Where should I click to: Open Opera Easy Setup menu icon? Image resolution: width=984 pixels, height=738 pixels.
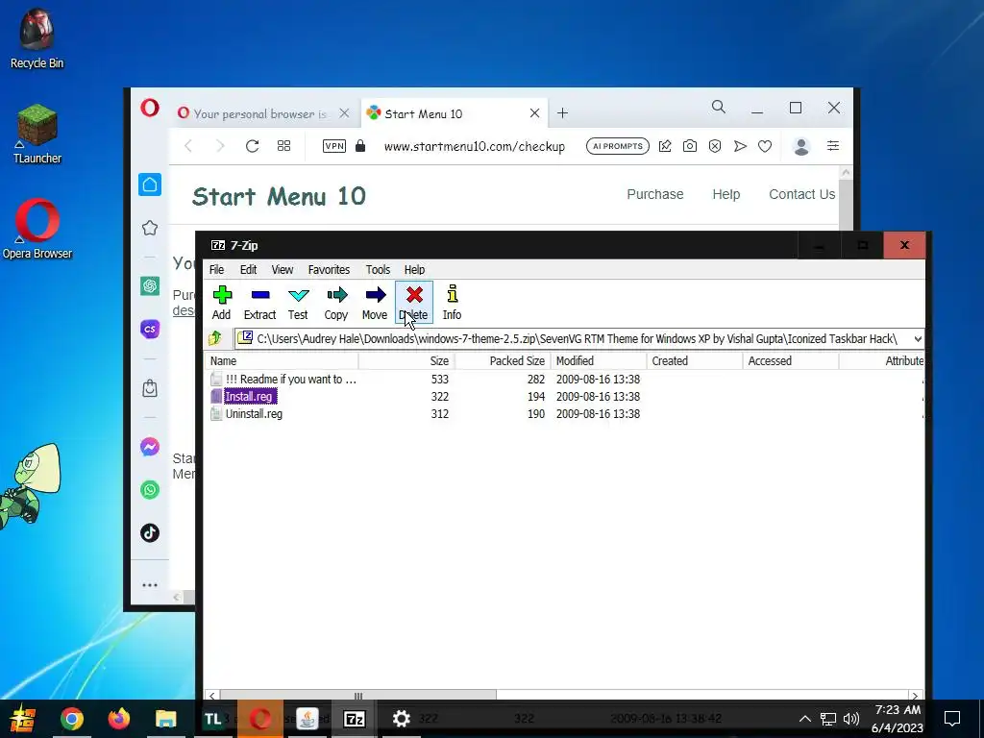click(833, 146)
